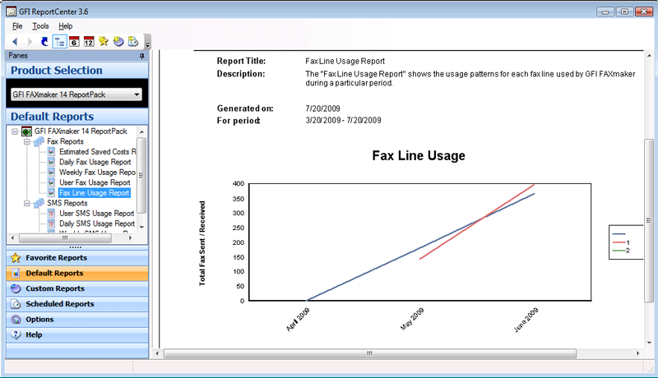This screenshot has height=378, width=658.
Task: Click the Fax Reports folder icon
Action: pos(39,141)
